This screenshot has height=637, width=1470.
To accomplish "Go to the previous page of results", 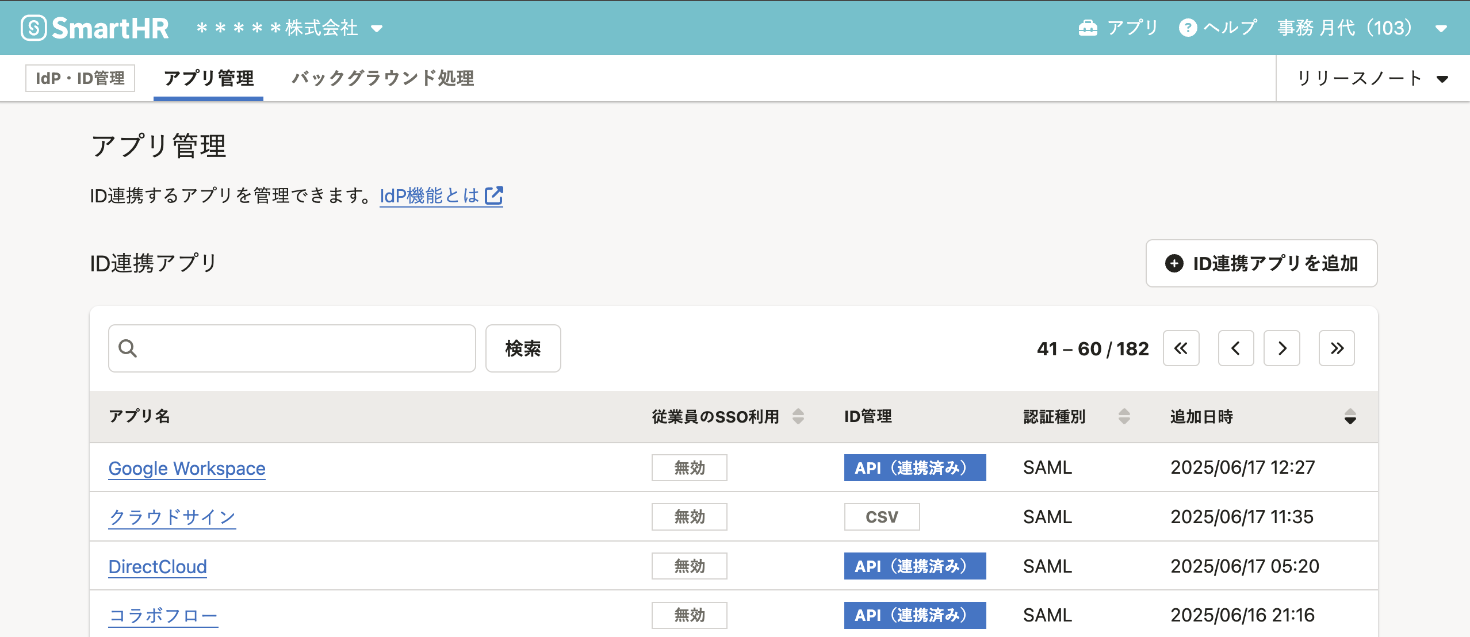I will [x=1235, y=348].
